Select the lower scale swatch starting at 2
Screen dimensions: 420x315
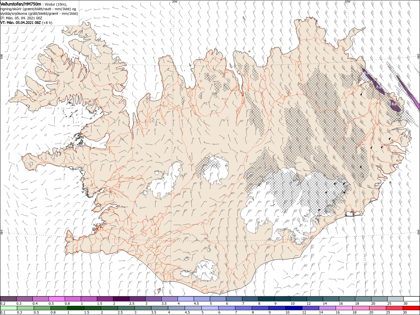pos(109,308)
